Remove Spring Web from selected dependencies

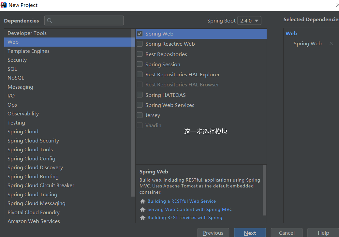[331, 43]
